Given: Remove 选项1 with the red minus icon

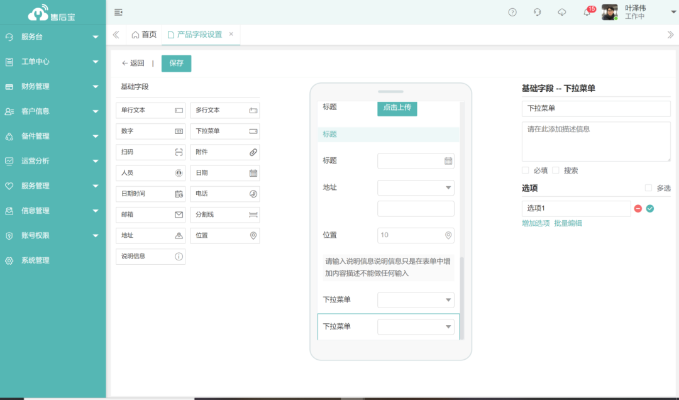Looking at the screenshot, I should 638,209.
